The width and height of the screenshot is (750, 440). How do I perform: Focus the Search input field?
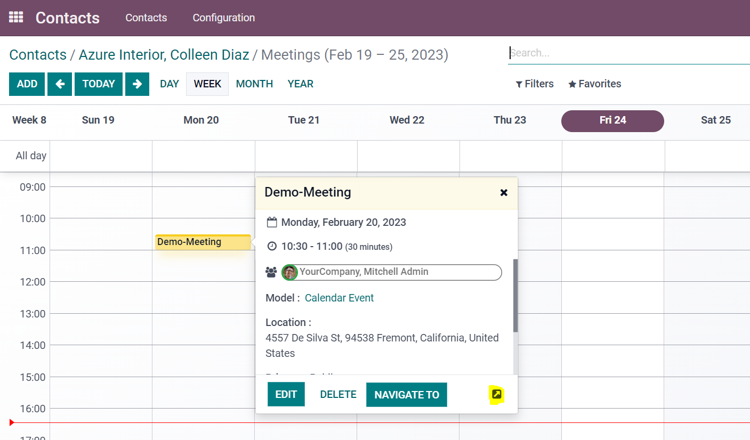click(x=628, y=53)
